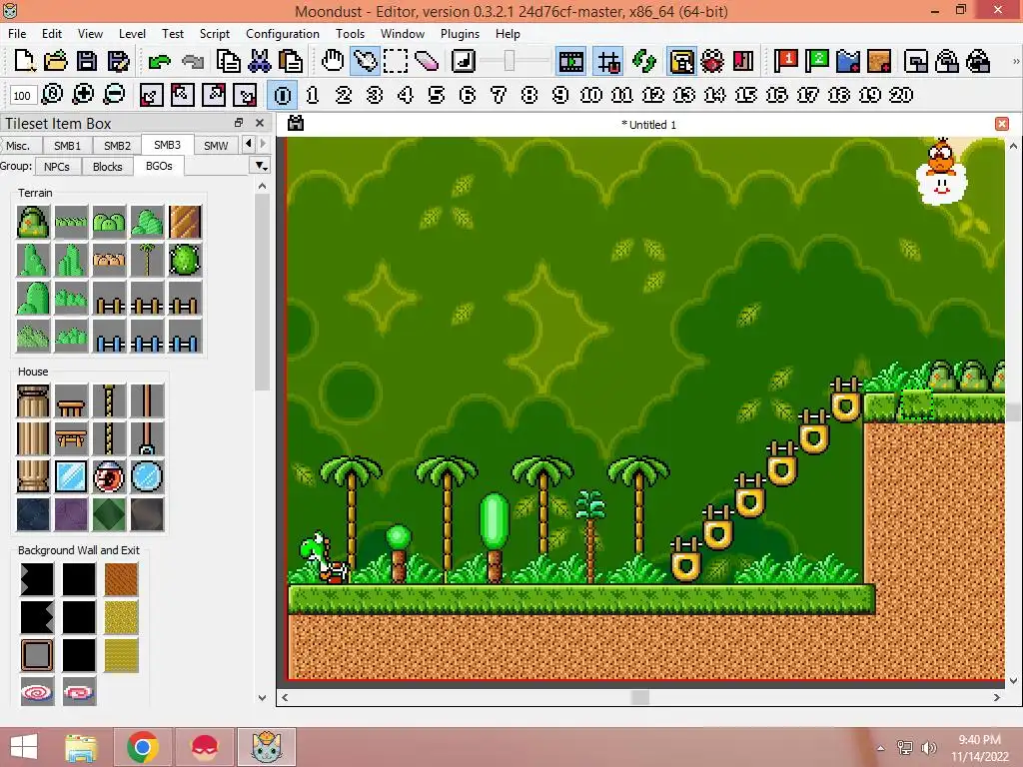The image size is (1023, 767).
Task: Save the level with the floppy disk icon
Action: pos(87,61)
